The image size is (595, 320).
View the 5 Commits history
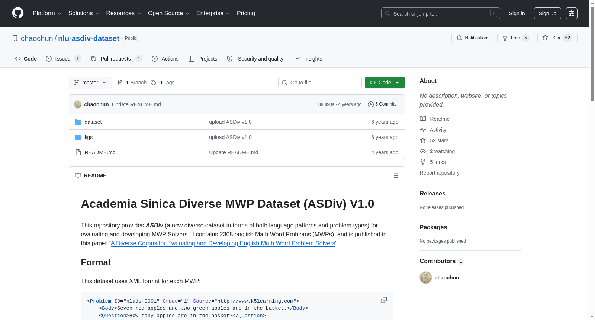coord(382,104)
